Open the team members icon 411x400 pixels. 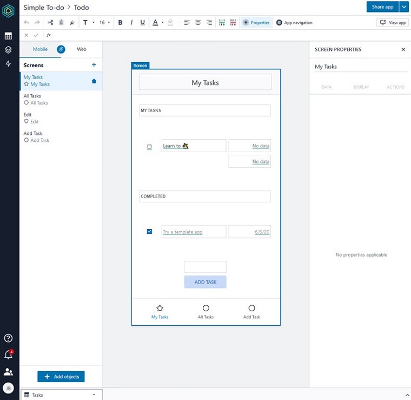coord(8,372)
